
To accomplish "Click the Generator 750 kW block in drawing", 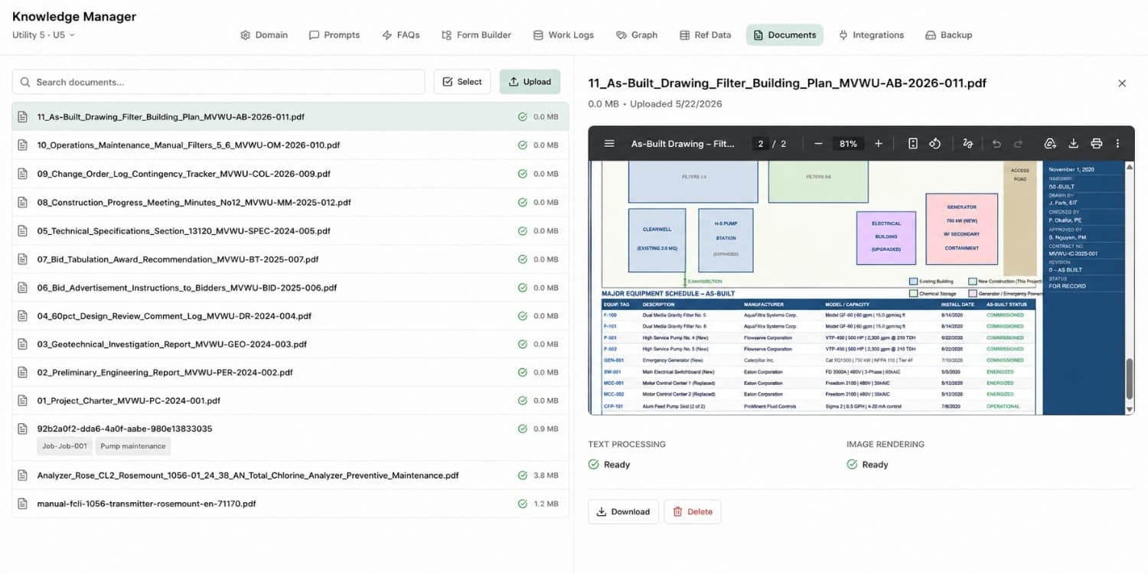I will [x=961, y=227].
